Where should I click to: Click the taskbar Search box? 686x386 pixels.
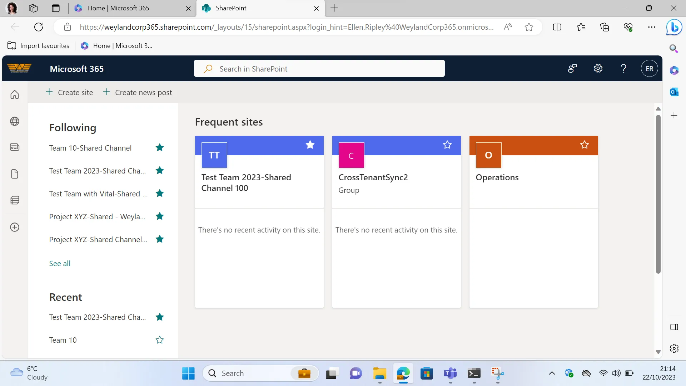260,373
